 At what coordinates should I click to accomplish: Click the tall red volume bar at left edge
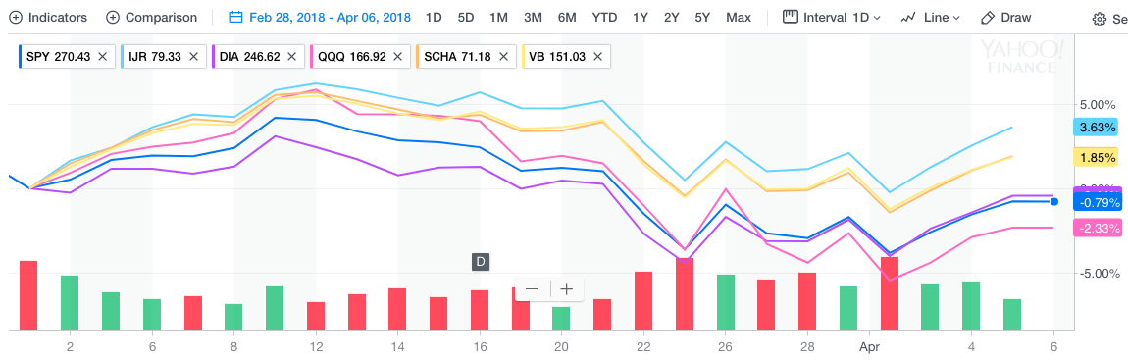28,295
